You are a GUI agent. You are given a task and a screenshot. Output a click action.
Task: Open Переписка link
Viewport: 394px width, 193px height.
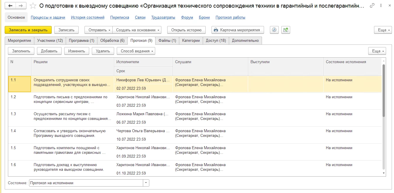[120, 17]
